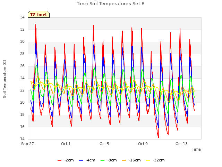
Task: Click the 16 y-axis tick label
Action: pyautogui.click(x=22, y=127)
